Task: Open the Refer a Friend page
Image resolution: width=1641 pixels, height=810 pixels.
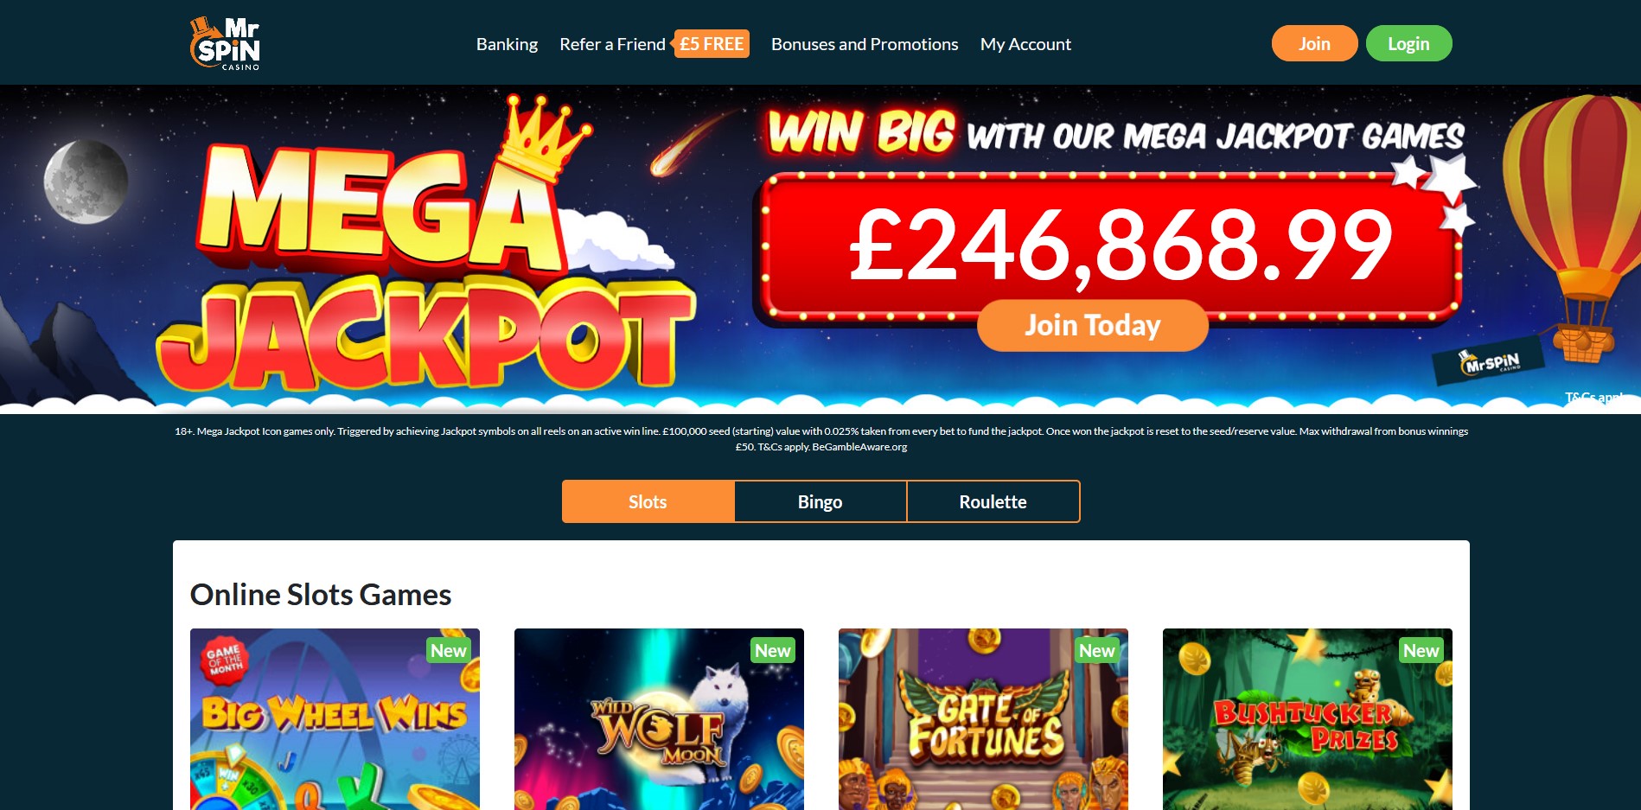Action: coord(612,44)
